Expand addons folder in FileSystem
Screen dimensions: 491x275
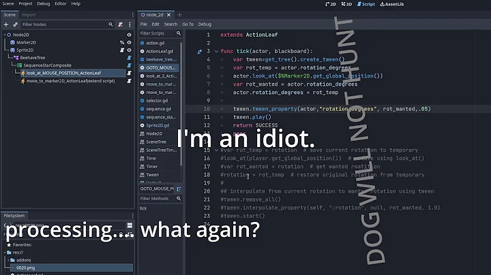[8, 260]
